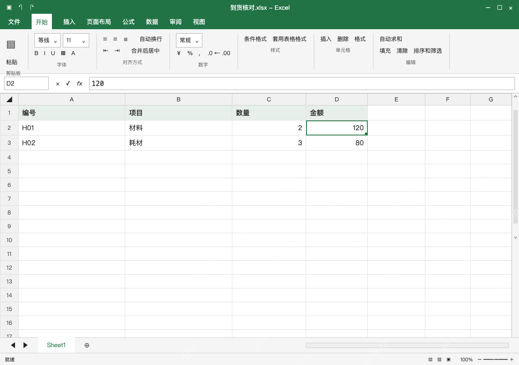Center text with the middle alignment icon

pyautogui.click(x=115, y=39)
